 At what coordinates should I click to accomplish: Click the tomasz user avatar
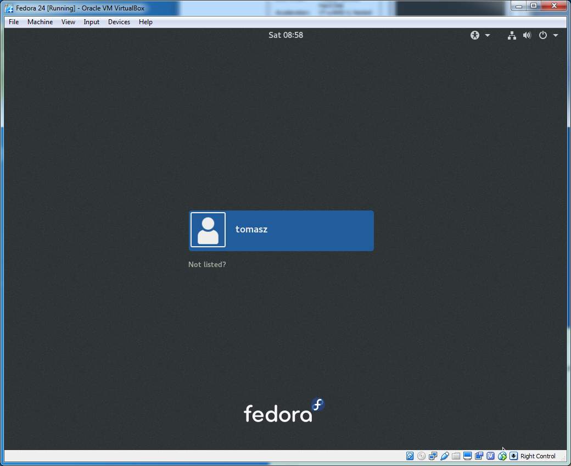click(x=208, y=230)
